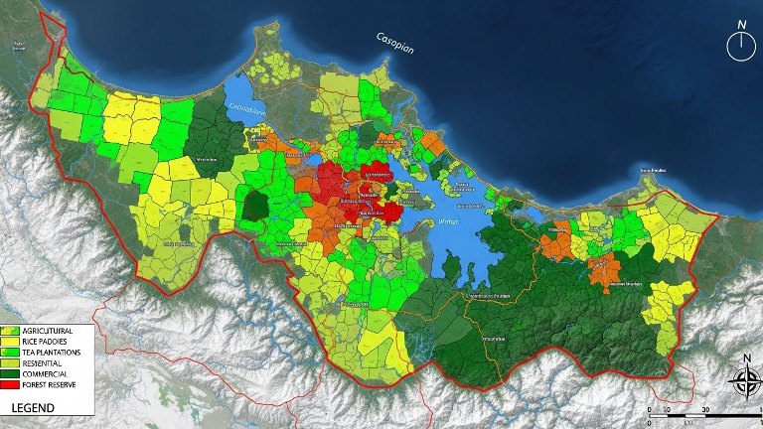Select the Agricultural legend color swatch
The width and height of the screenshot is (763, 429).
coord(11,331)
